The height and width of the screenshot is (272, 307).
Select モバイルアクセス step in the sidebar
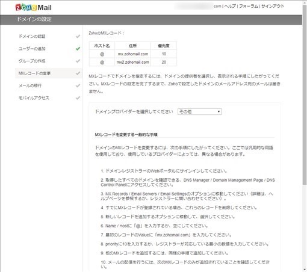click(34, 98)
